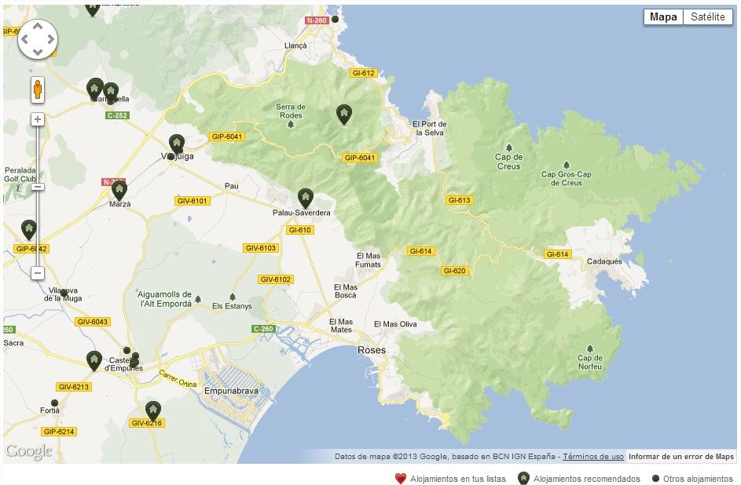Switch to the Satélite map view

[707, 17]
